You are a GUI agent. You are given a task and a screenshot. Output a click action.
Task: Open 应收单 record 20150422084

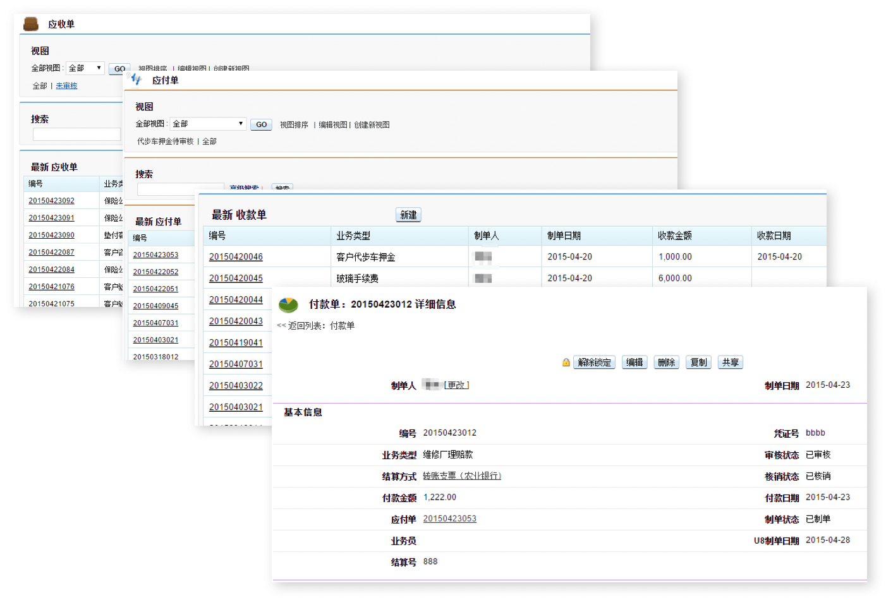tap(51, 270)
